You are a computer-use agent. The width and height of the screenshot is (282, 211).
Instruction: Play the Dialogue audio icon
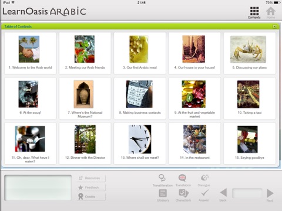[x=204, y=178]
